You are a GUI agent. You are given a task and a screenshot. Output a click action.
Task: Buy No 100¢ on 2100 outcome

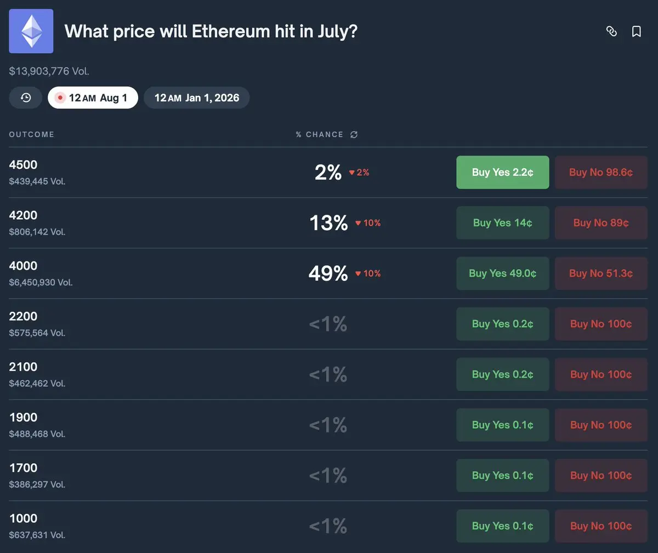click(601, 374)
